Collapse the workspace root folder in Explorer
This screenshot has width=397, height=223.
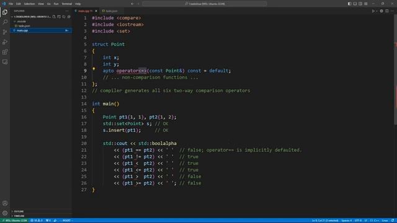32,17
